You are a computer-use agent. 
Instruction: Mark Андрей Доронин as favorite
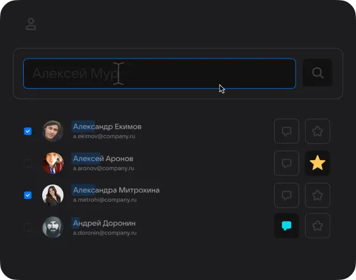(x=317, y=226)
